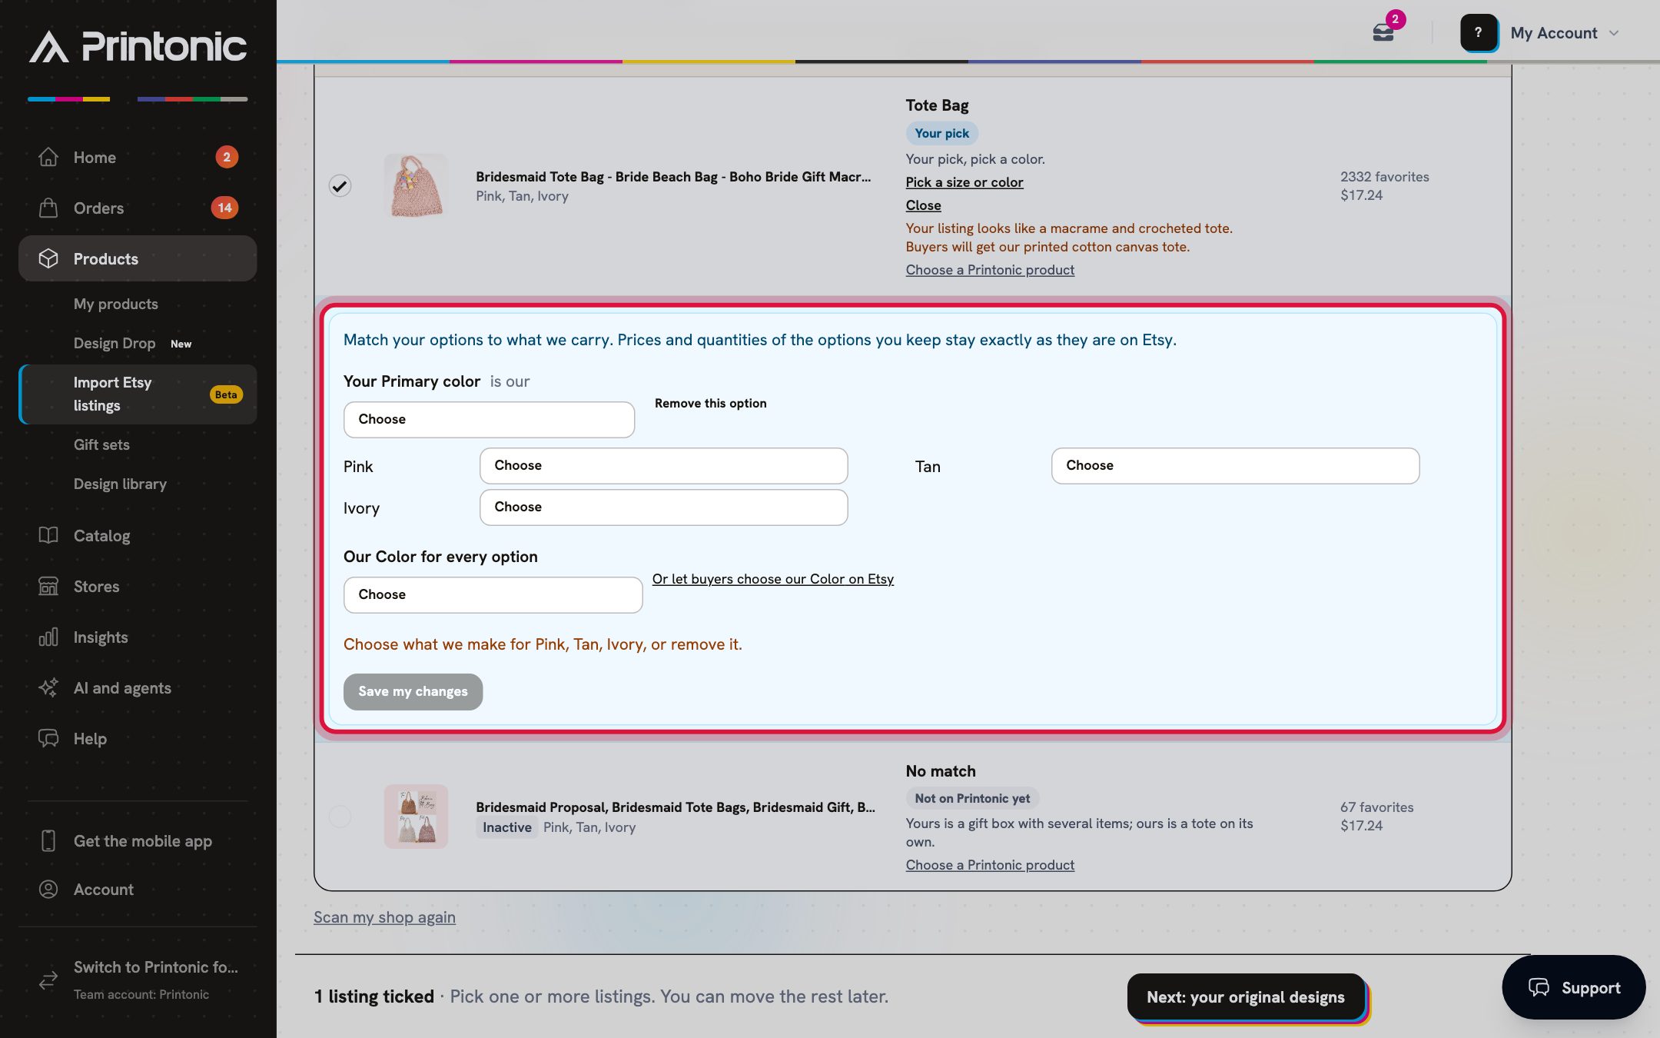Image resolution: width=1660 pixels, height=1038 pixels.
Task: Open the Choose dropdown for Tan
Action: (x=1235, y=465)
